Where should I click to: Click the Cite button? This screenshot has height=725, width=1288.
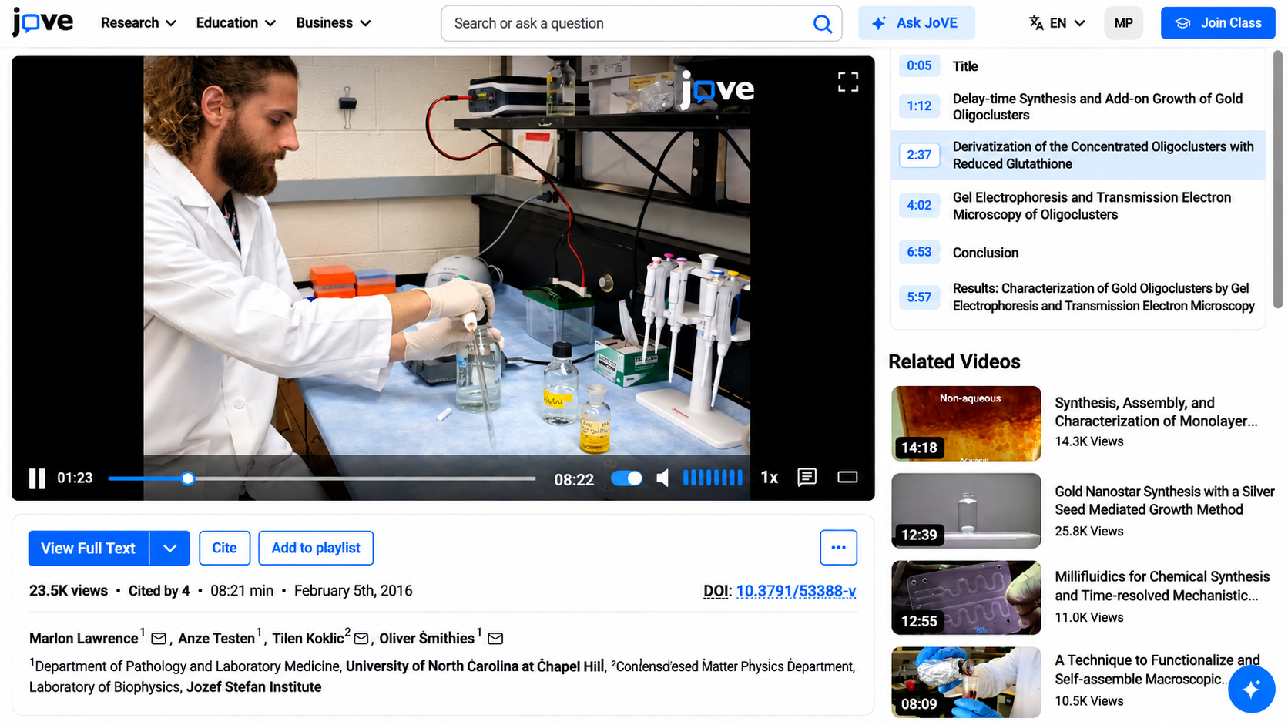(224, 548)
